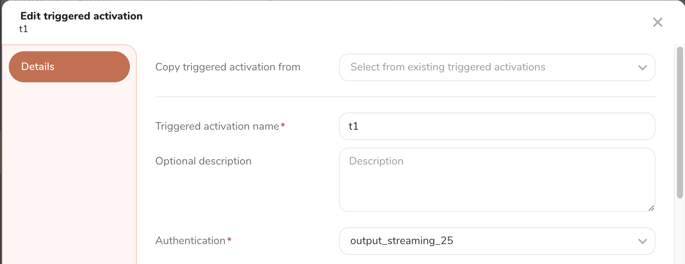
Task: Click the dialog's vertical scrollbar
Action: (680, 122)
